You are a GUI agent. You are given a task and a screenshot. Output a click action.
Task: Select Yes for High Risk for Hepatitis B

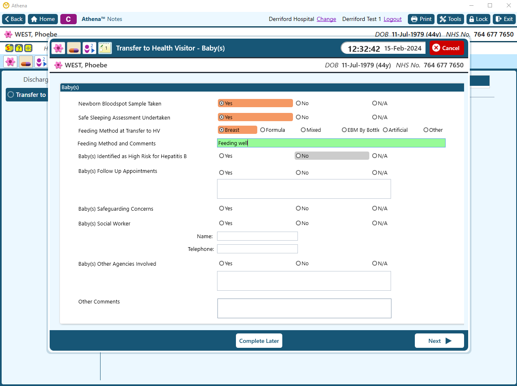[x=226, y=156]
